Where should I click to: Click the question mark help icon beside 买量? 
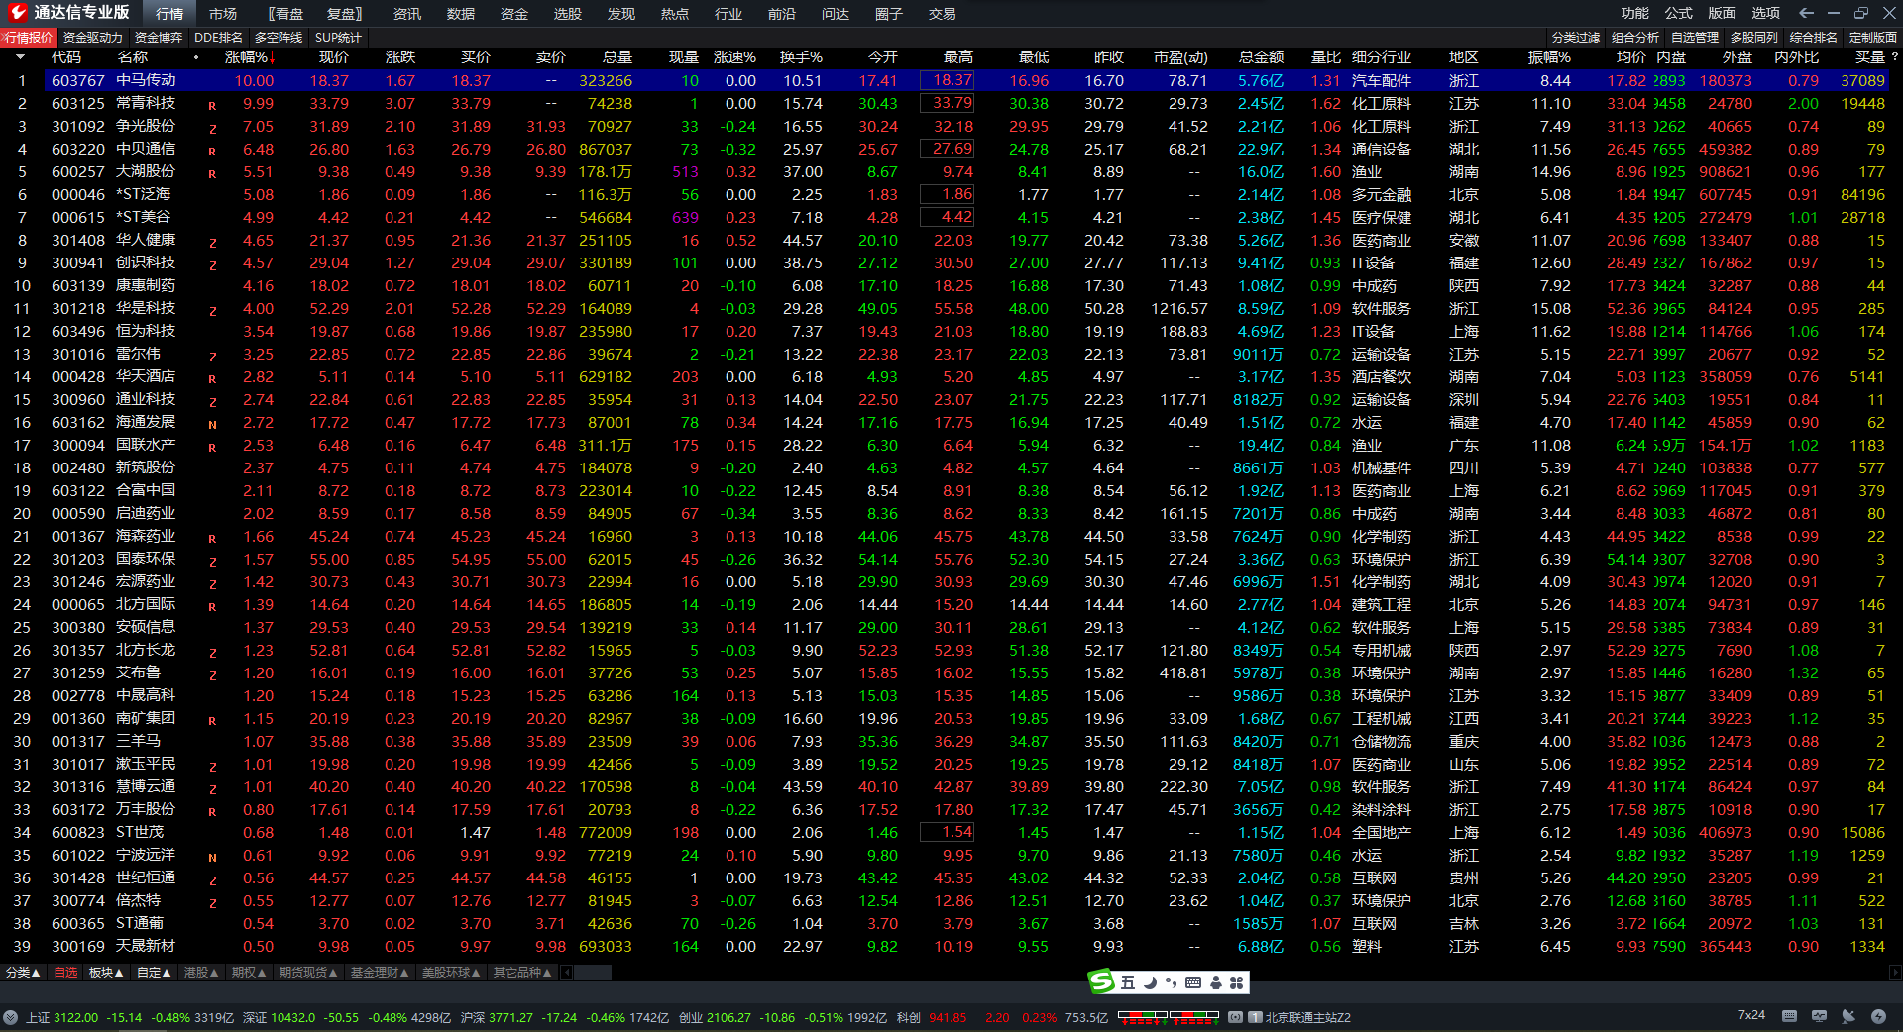click(x=1894, y=57)
